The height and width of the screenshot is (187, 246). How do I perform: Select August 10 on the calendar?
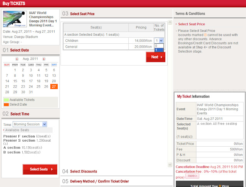click(x=31, y=76)
